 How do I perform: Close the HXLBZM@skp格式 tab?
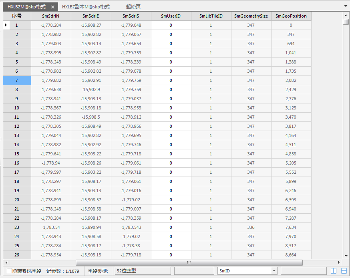(x=53, y=7)
